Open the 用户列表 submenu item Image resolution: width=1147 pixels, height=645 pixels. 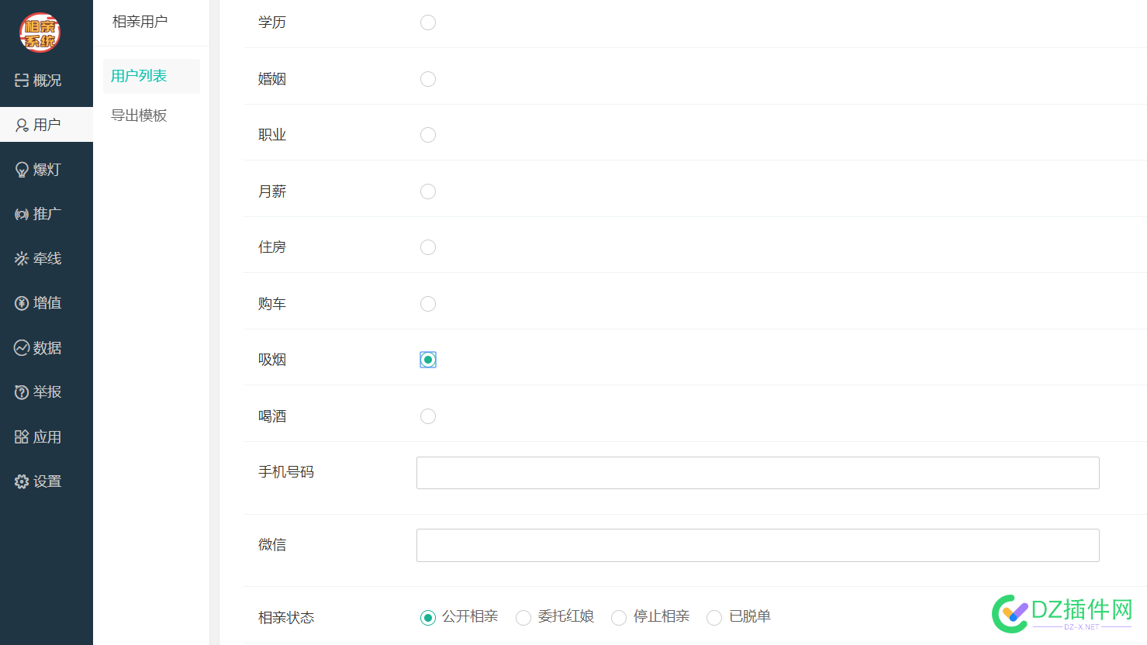click(x=139, y=76)
